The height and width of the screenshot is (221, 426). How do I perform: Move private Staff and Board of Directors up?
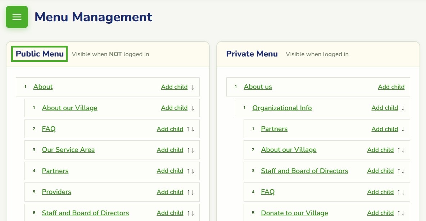pos(399,171)
